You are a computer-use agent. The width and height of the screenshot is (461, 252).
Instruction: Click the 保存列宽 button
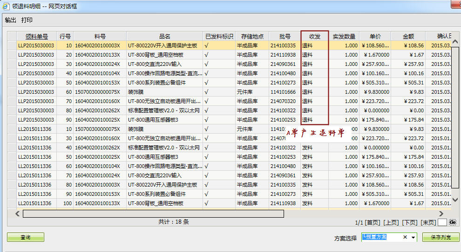441,237
